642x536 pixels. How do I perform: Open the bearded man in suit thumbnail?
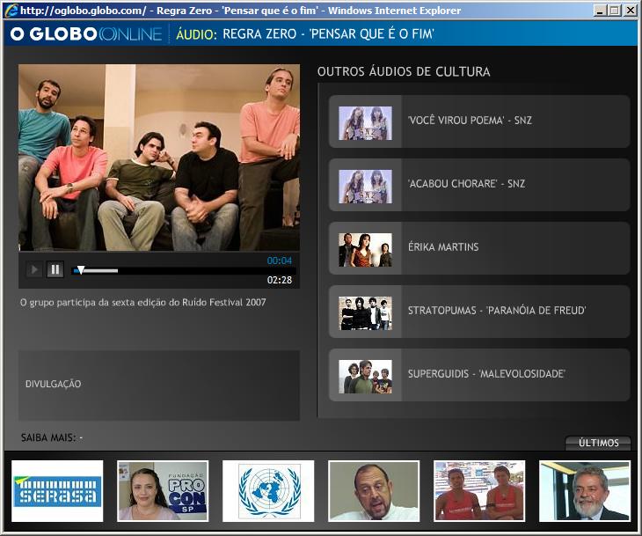pos(585,491)
